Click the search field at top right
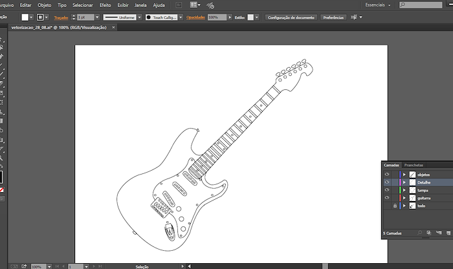Image resolution: width=453 pixels, height=269 pixels. pyautogui.click(x=421, y=5)
